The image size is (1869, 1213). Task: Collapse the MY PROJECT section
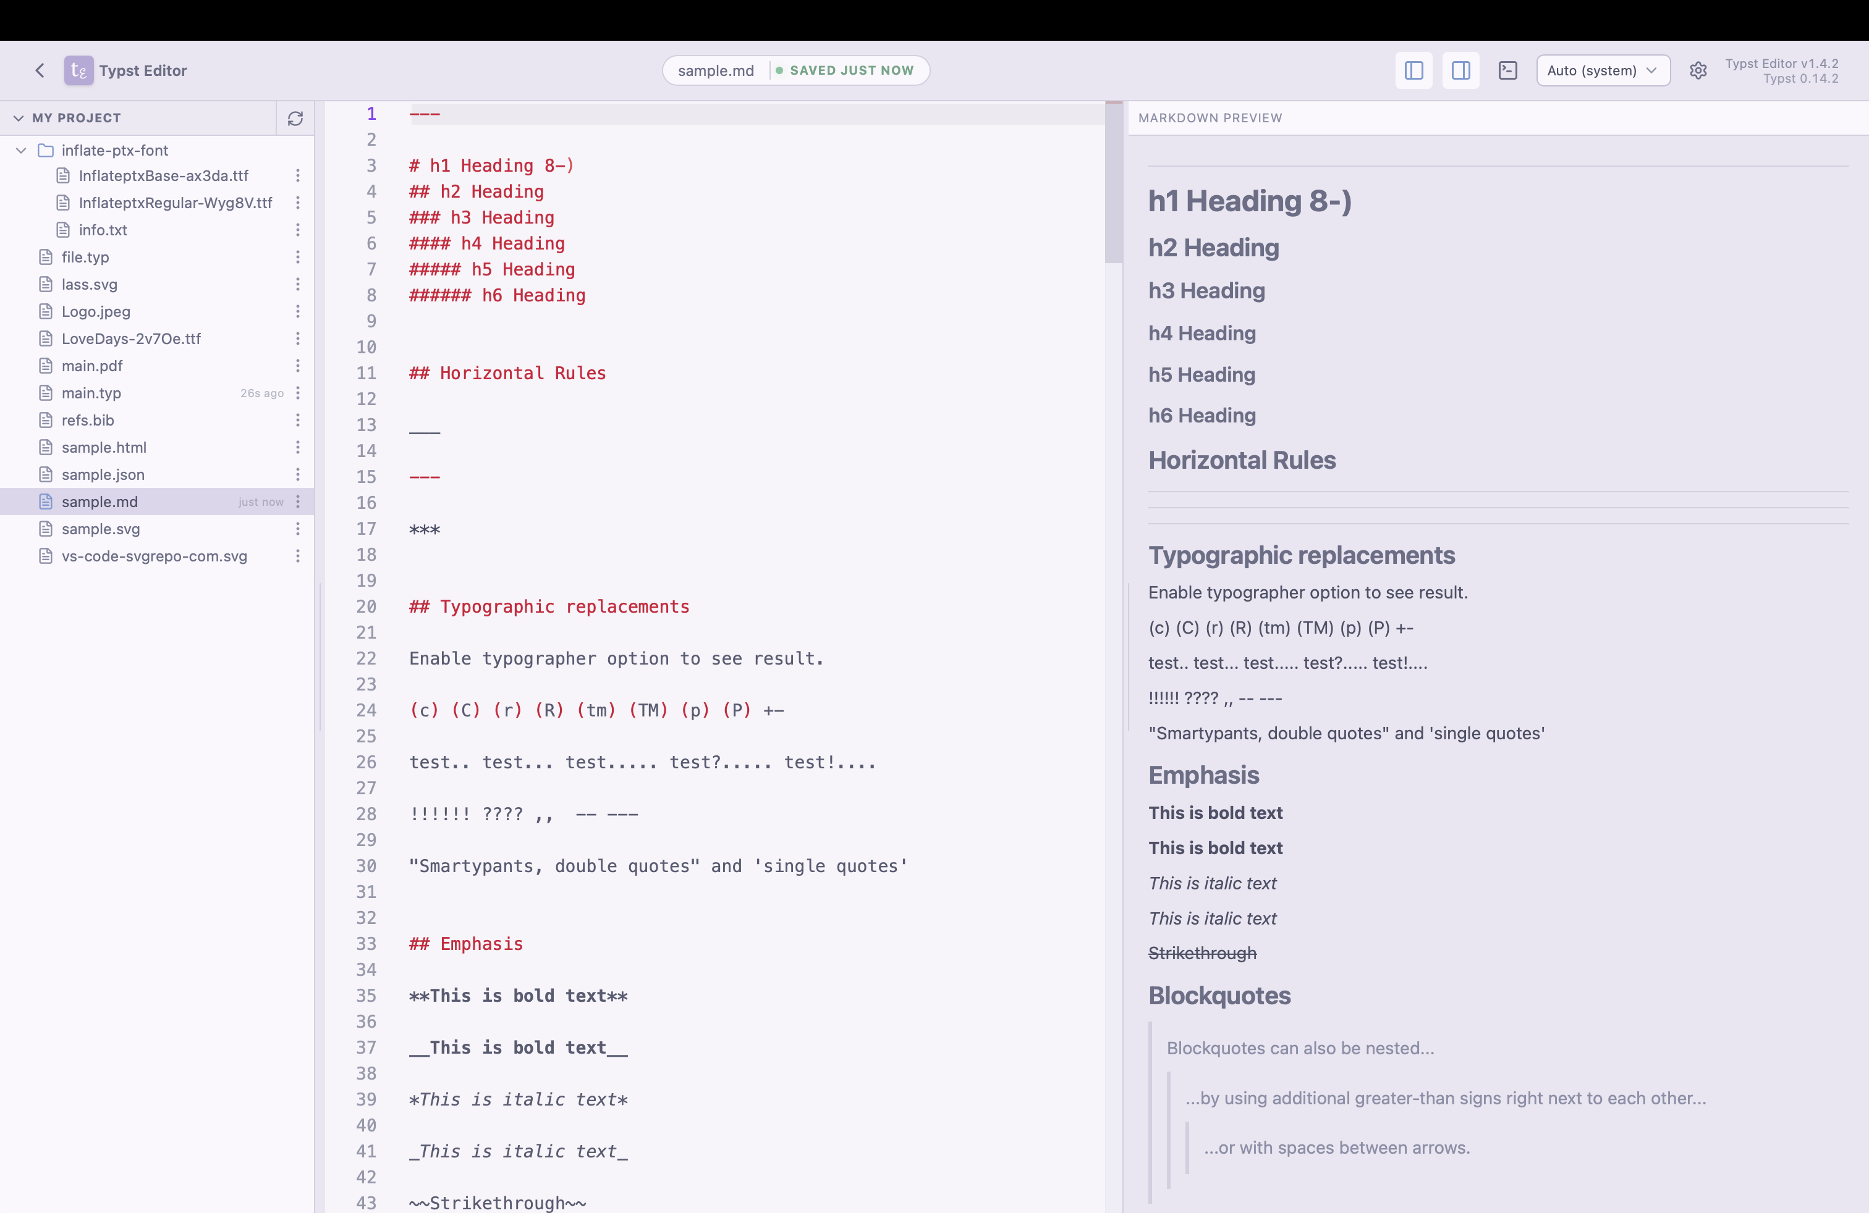17,118
